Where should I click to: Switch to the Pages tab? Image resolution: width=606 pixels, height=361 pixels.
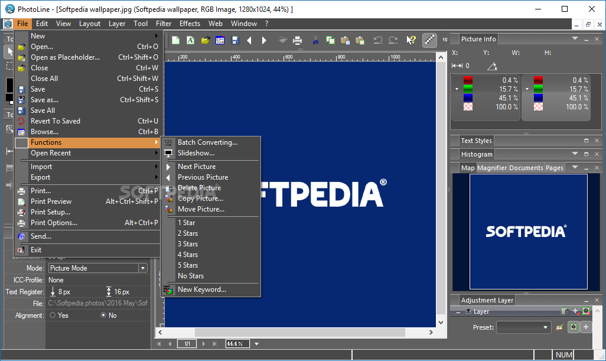click(x=554, y=168)
